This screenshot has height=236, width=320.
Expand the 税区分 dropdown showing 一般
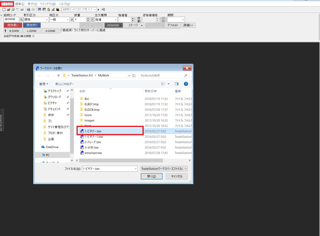click(68, 20)
